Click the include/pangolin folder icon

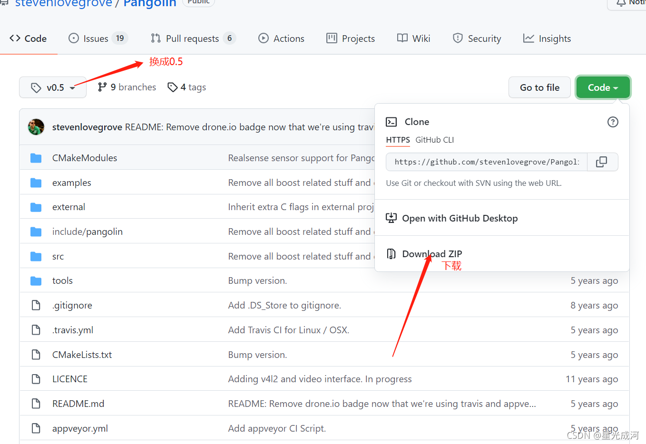(x=36, y=232)
